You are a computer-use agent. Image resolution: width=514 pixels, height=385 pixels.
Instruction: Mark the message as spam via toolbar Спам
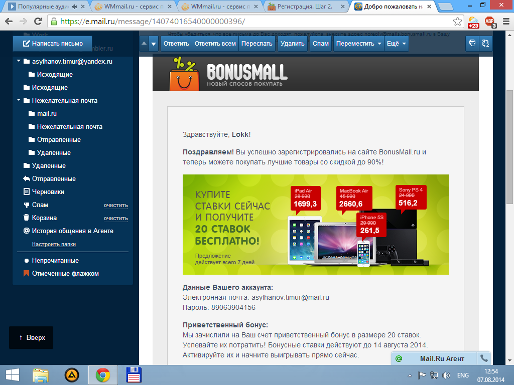pyautogui.click(x=321, y=44)
